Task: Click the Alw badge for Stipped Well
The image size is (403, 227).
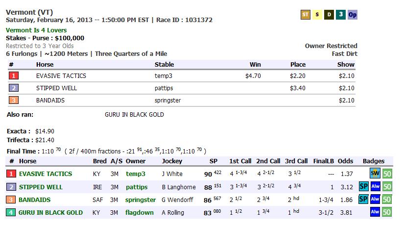Action: (375, 187)
